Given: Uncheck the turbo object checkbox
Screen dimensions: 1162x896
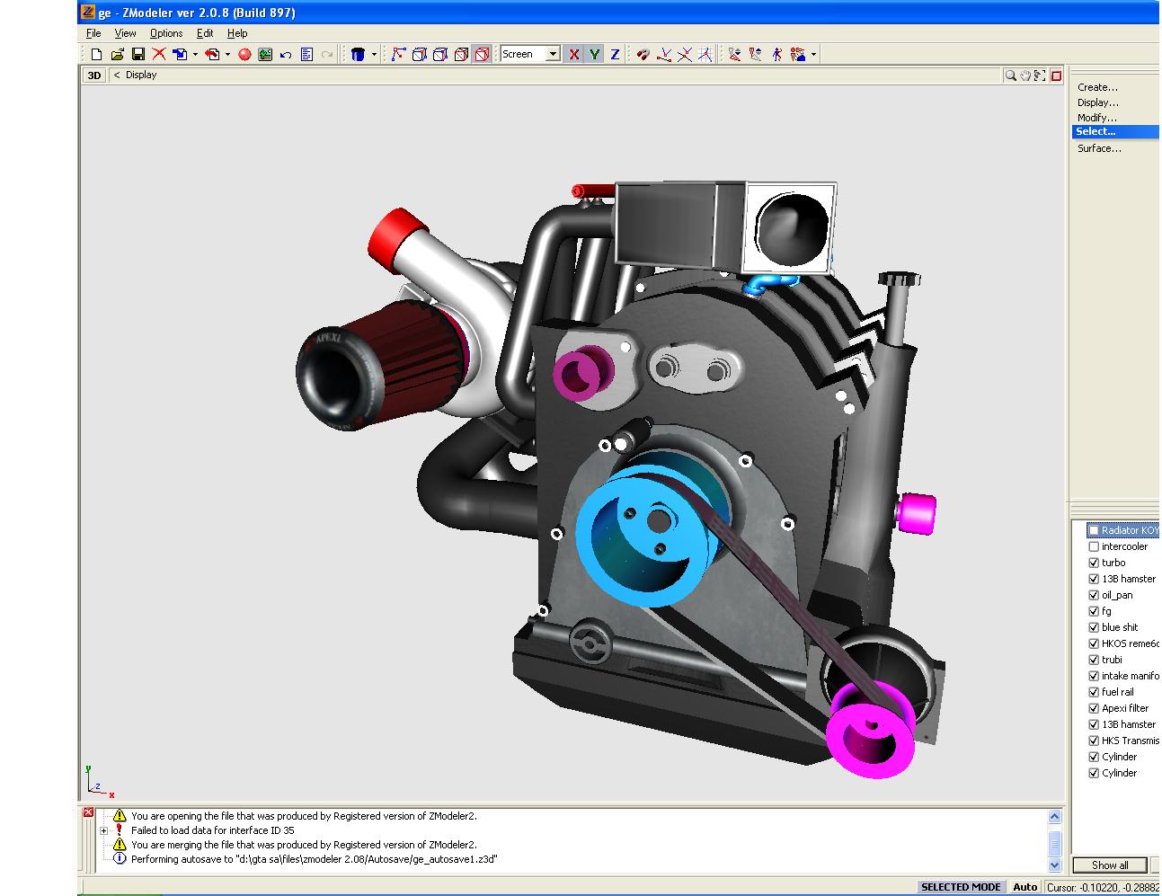Looking at the screenshot, I should coord(1094,563).
